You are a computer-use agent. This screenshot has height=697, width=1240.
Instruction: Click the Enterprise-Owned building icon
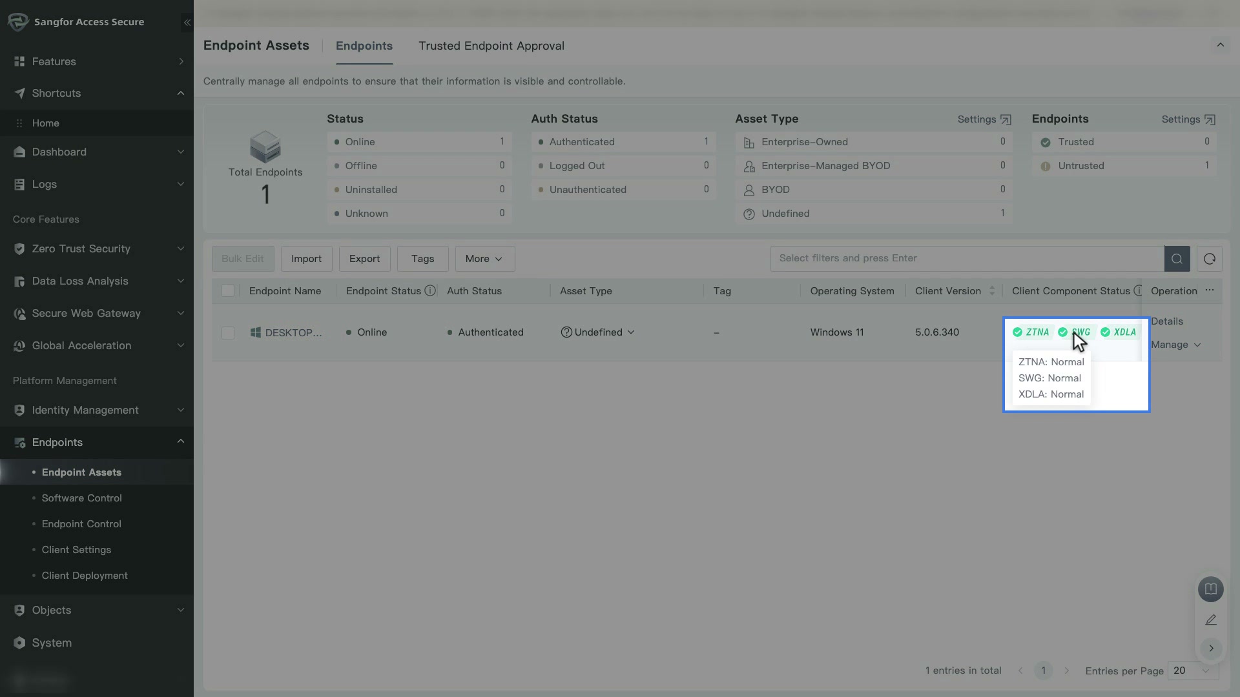(x=749, y=143)
